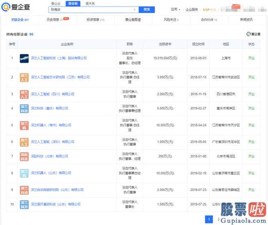Select the 广东省深圳市龙华区 region cell

pos(226,142)
